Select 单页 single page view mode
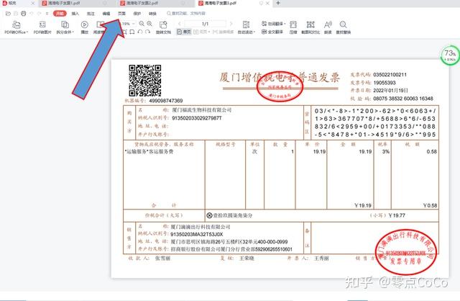Screen dimensions: 460x301 tap(184, 32)
